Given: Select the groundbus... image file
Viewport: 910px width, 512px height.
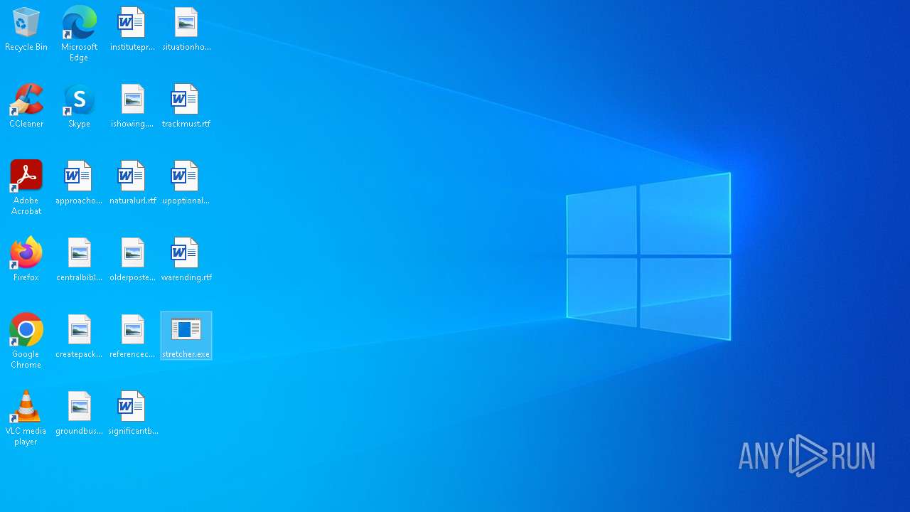Looking at the screenshot, I should (x=79, y=413).
